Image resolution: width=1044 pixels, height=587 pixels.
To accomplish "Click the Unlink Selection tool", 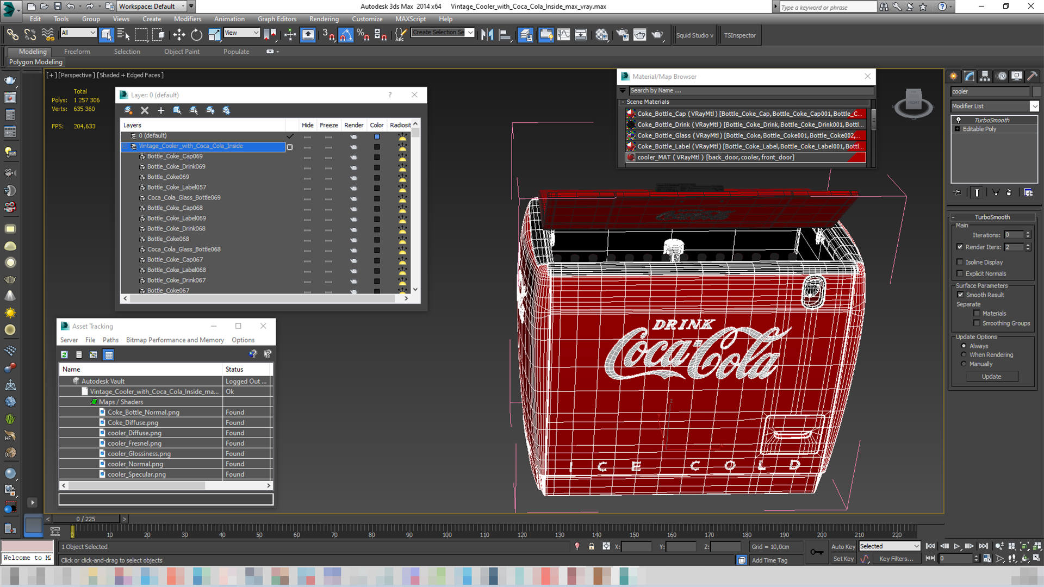I will tap(30, 35).
